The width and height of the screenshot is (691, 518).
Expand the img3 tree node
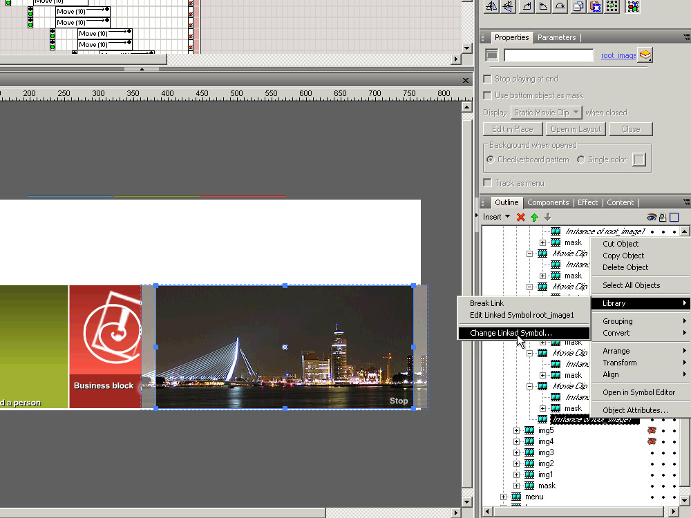click(516, 452)
